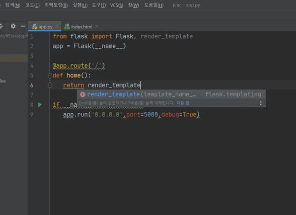The image size is (296, 215).
Task: Close the app.py tab
Action: [x=57, y=26]
